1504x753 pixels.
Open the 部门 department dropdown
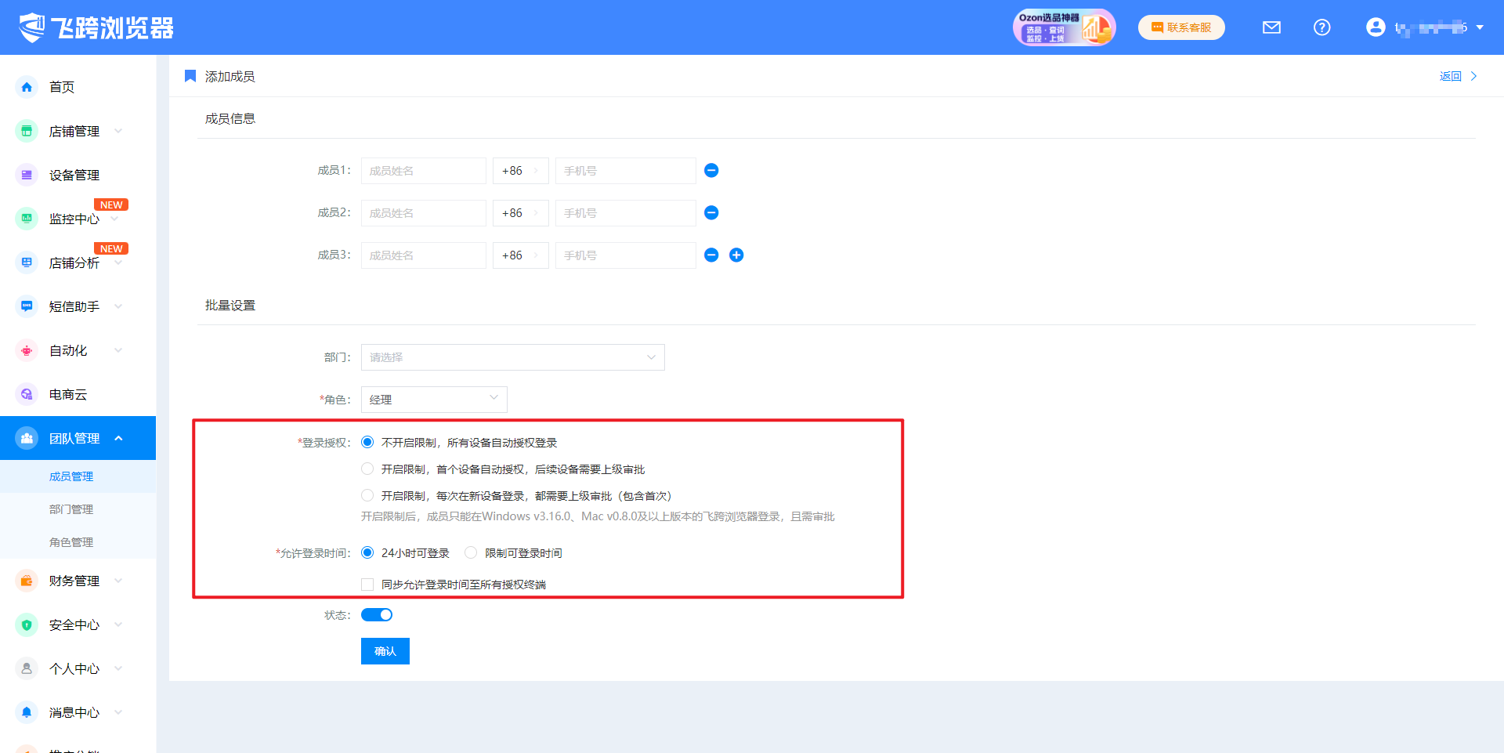[x=512, y=357]
